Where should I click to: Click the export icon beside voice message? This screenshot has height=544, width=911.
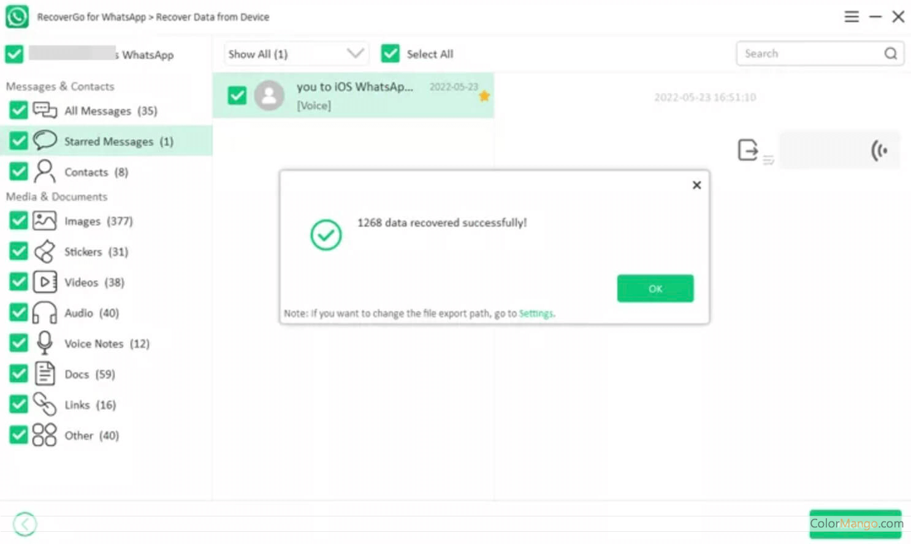[x=747, y=150]
